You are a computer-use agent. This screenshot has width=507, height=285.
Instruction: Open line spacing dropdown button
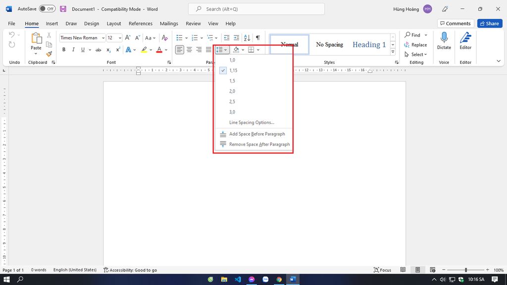tap(222, 50)
